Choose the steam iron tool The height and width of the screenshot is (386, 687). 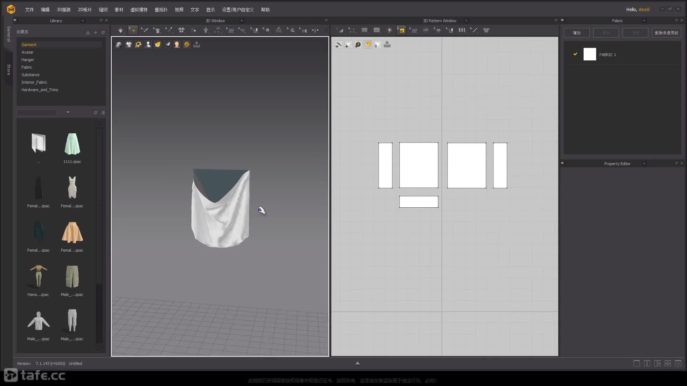[x=425, y=30]
